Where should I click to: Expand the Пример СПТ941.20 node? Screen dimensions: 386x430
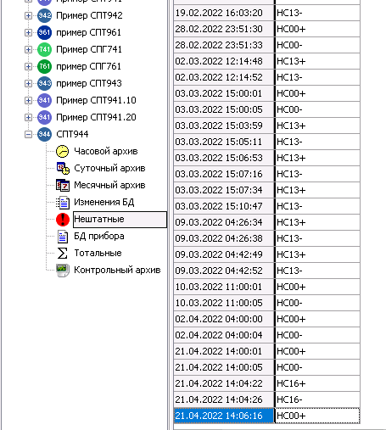pos(28,117)
